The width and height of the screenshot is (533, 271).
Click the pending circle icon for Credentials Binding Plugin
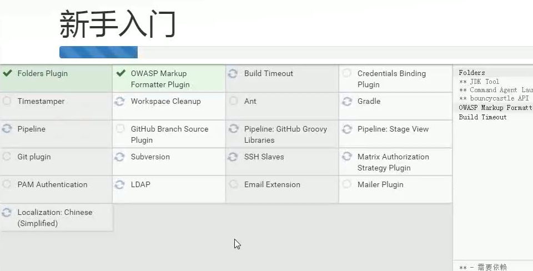pos(346,73)
